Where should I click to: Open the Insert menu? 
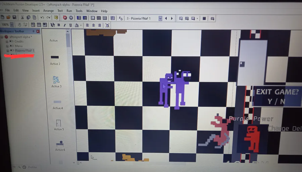tap(36, 11)
